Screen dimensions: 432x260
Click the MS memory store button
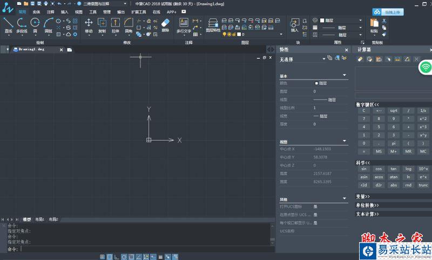(x=379, y=151)
